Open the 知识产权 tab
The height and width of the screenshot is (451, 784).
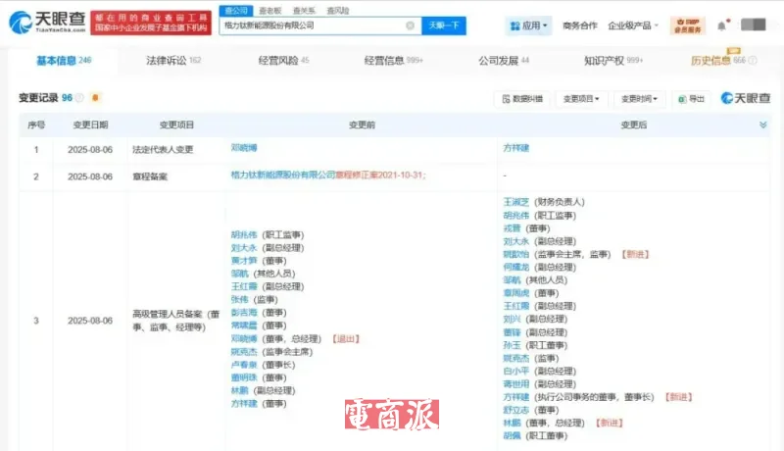coord(613,61)
